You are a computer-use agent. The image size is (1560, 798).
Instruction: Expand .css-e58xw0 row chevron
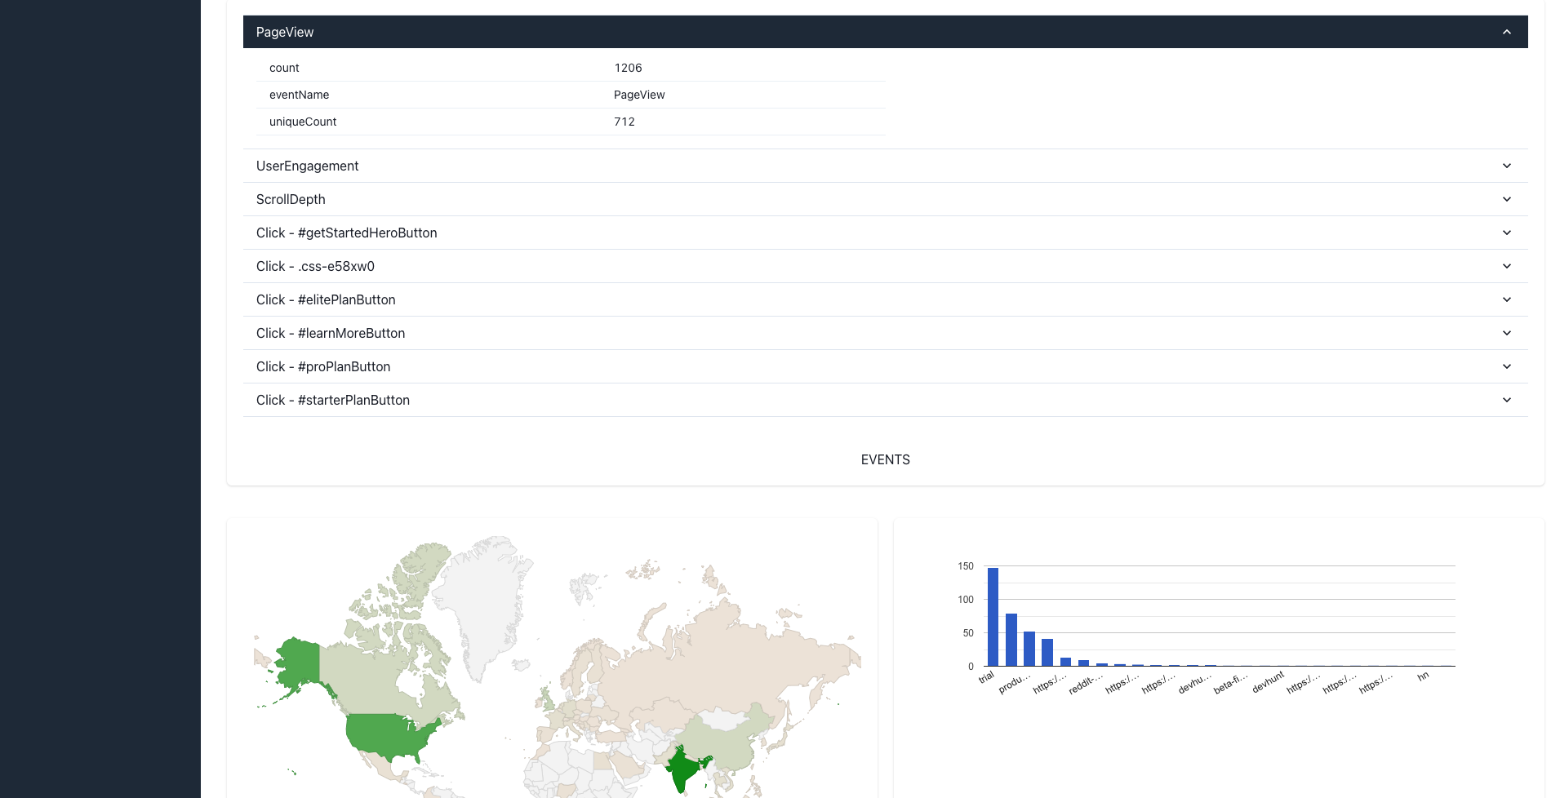[1506, 266]
